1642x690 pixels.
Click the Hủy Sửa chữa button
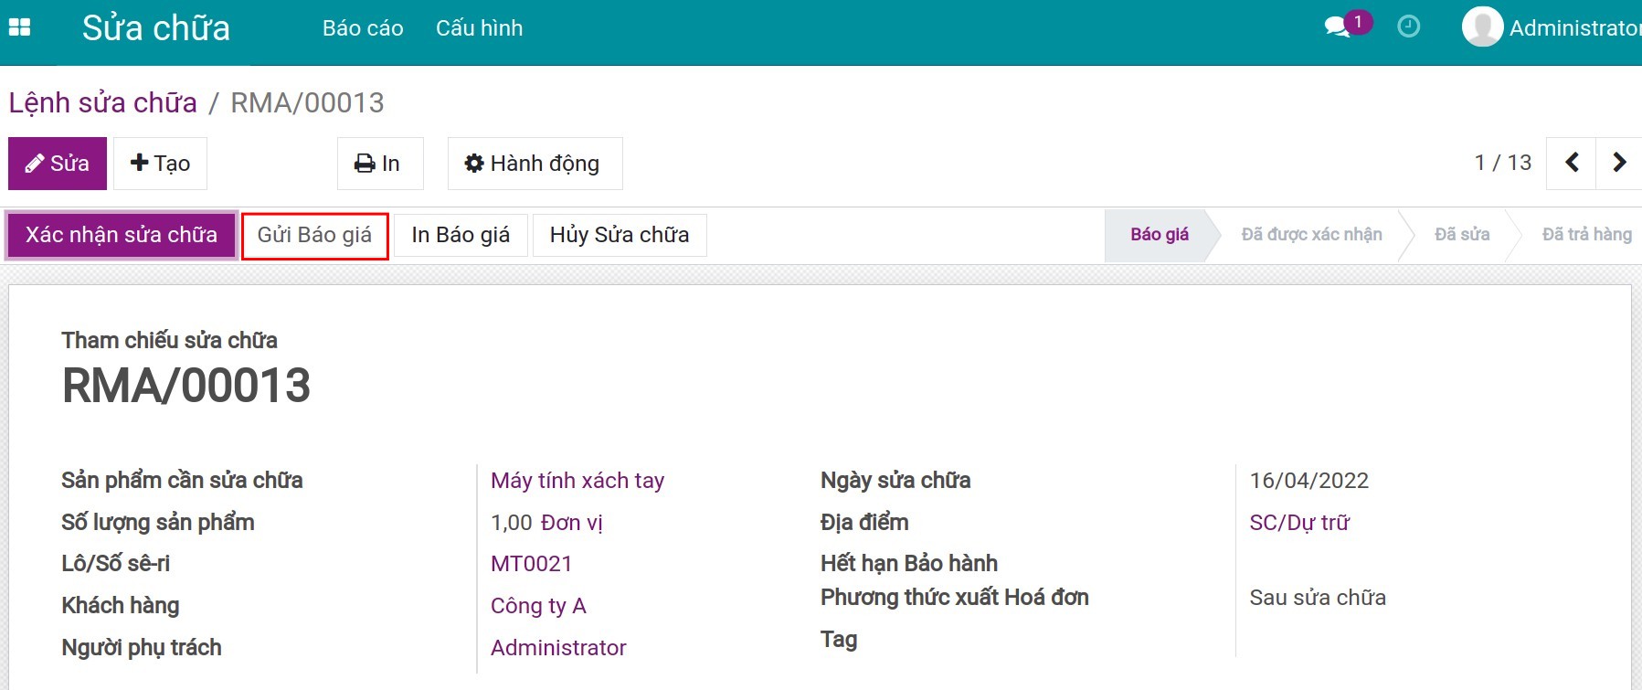[620, 235]
